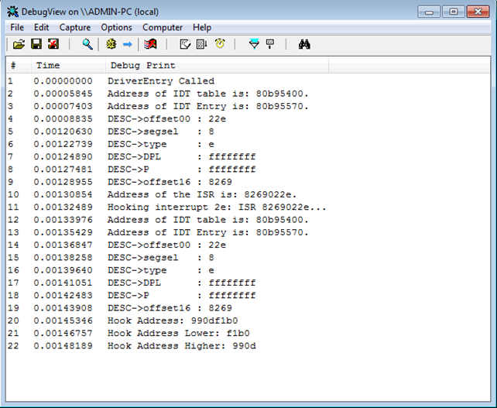Image resolution: width=497 pixels, height=408 pixels.
Task: Open the File menu
Action: pyautogui.click(x=17, y=27)
